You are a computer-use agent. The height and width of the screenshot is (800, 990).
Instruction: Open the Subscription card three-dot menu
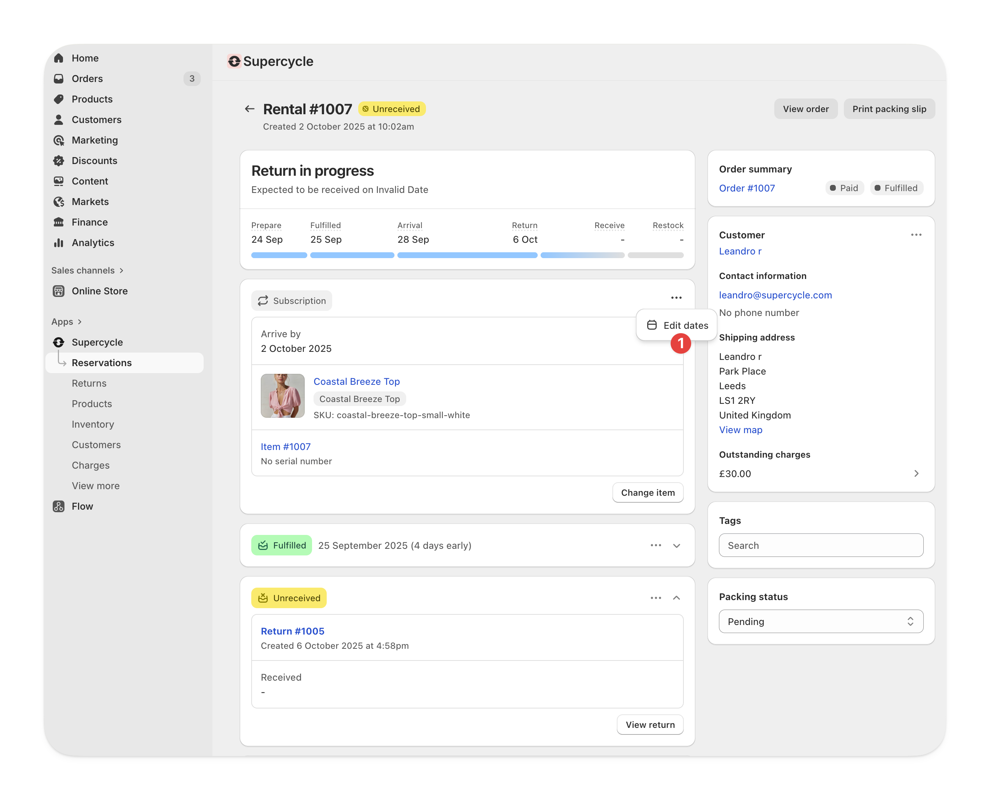676,298
